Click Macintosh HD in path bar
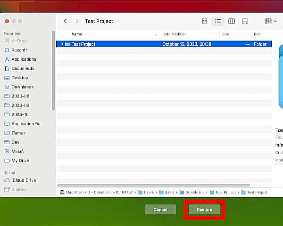Image resolution: width=283 pixels, height=226 pixels. coord(97,192)
